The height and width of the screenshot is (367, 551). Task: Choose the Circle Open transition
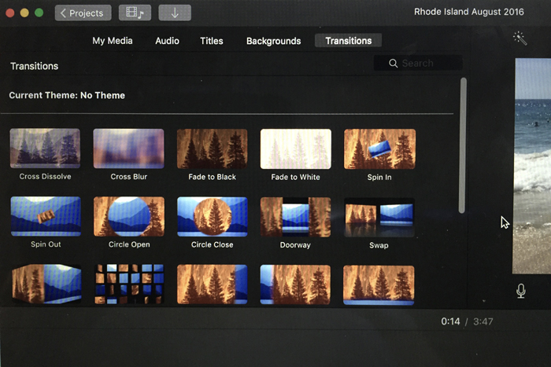point(128,217)
